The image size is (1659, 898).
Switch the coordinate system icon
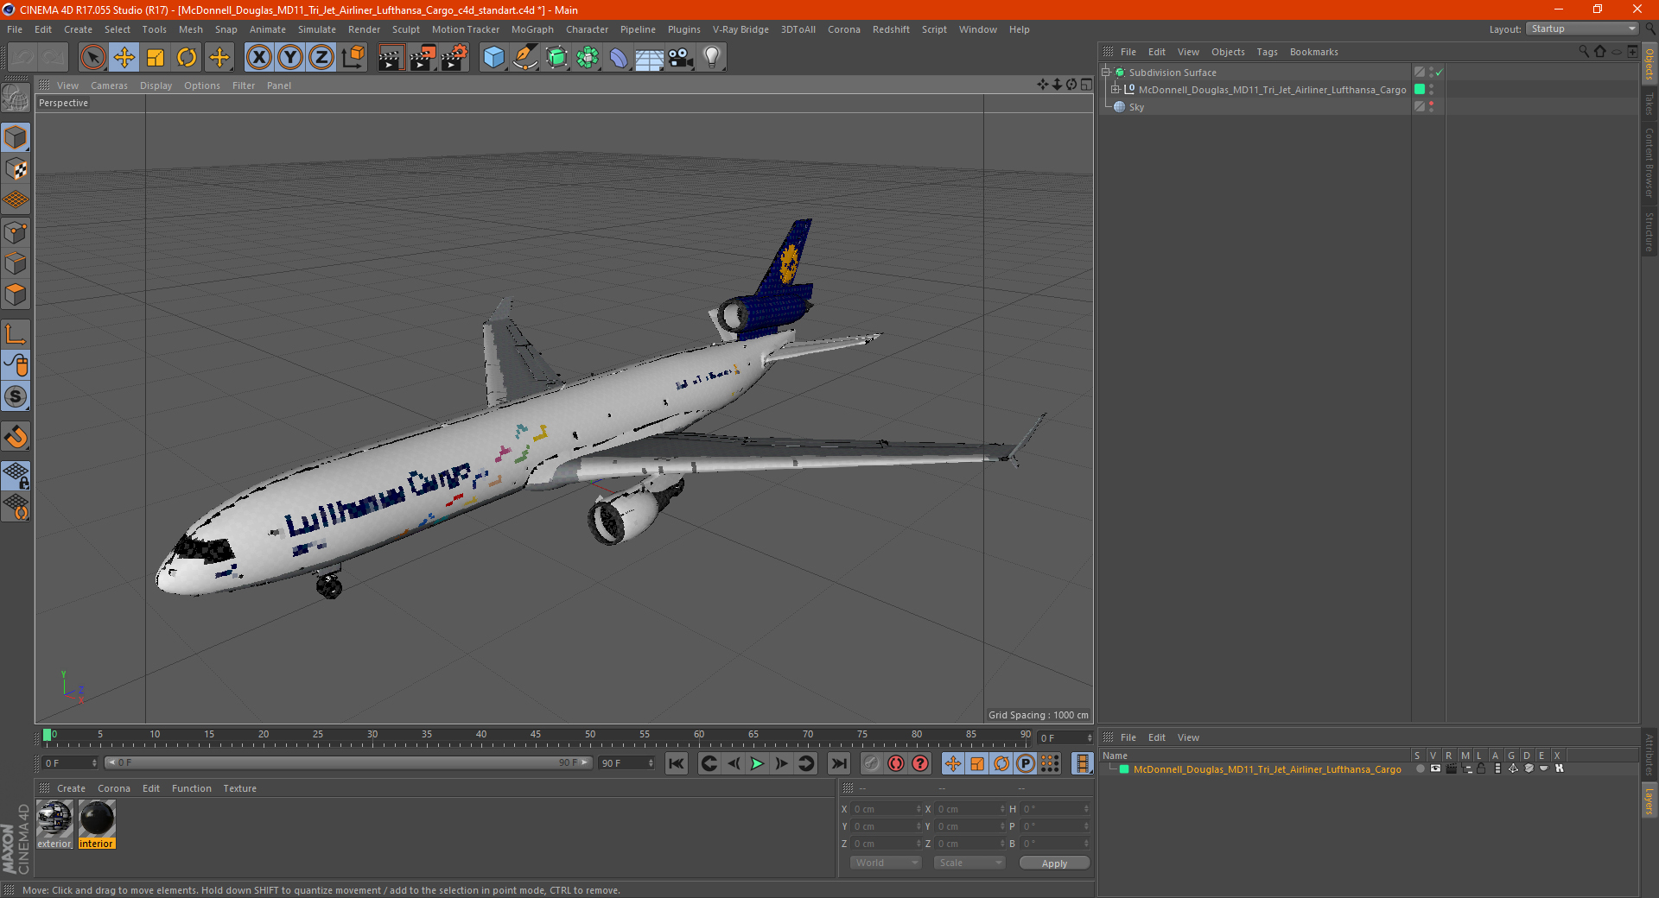pyautogui.click(x=353, y=58)
